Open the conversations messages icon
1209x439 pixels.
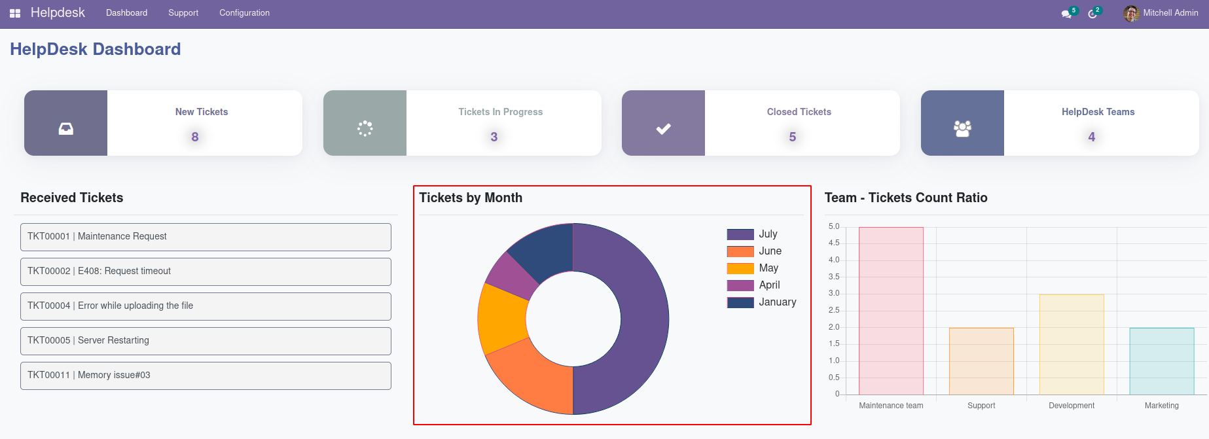pyautogui.click(x=1066, y=14)
